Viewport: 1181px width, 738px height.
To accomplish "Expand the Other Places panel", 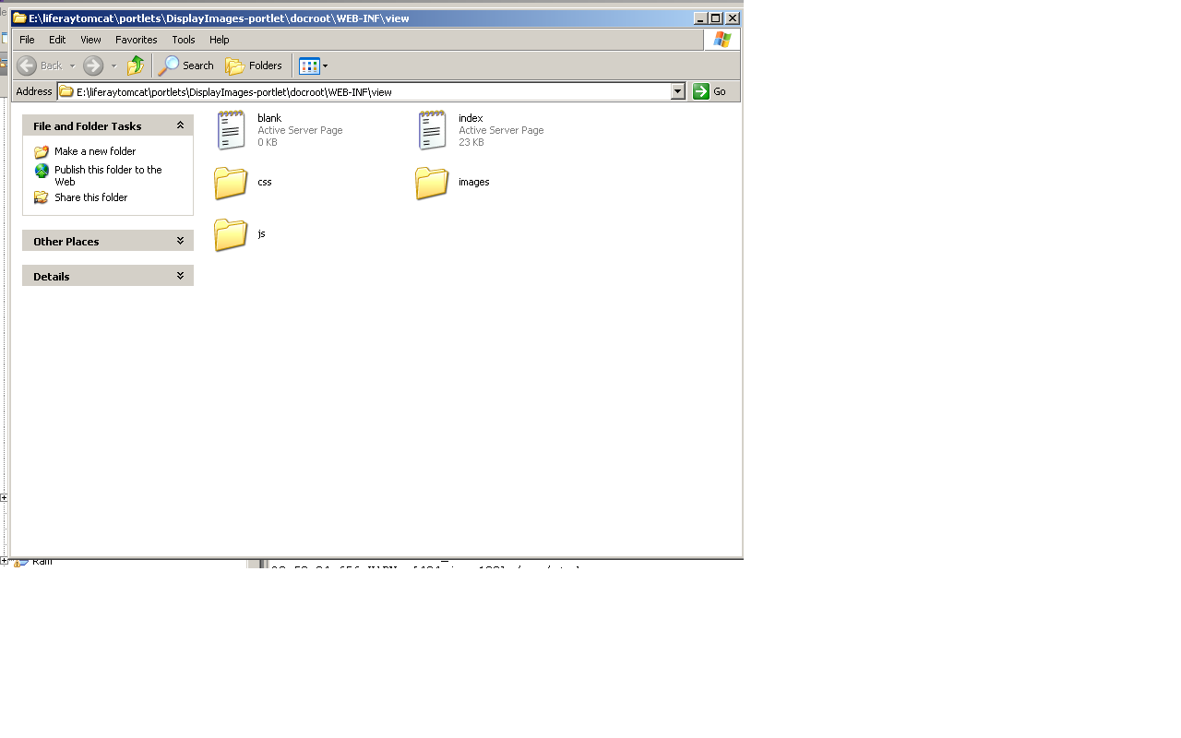I will tap(180, 241).
